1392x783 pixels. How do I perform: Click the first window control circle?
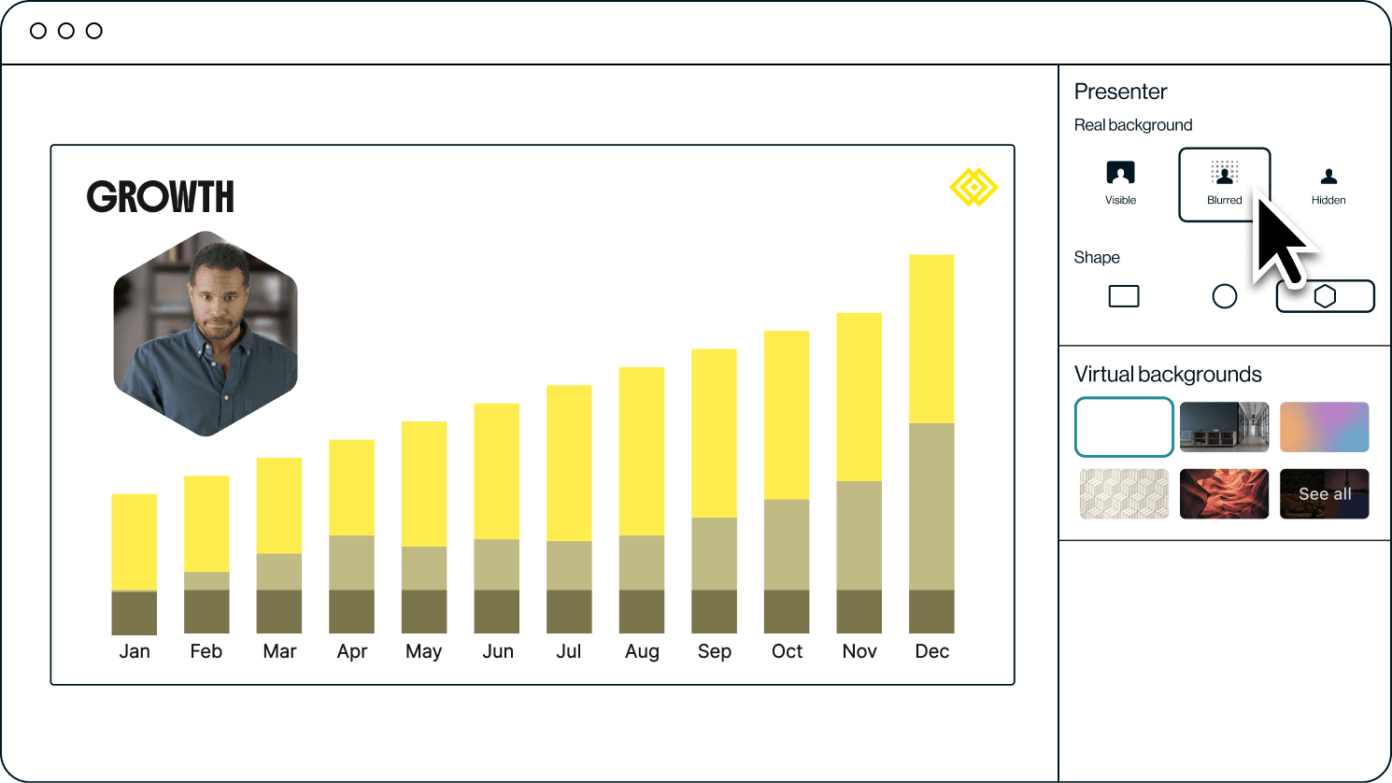(x=38, y=31)
